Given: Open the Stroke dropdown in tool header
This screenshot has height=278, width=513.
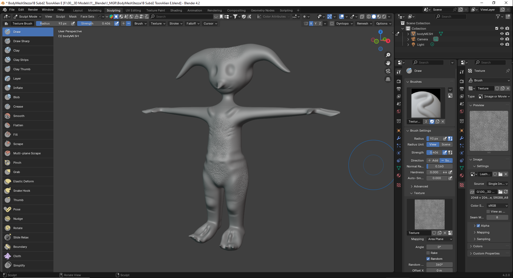Looking at the screenshot, I should [176, 24].
